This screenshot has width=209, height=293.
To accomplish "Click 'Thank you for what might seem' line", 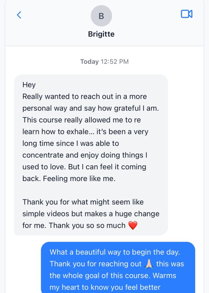I will click(83, 202).
